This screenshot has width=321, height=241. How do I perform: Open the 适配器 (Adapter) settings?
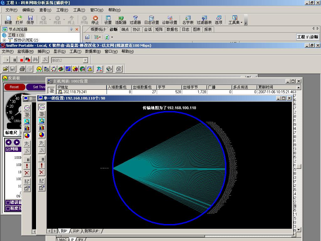pyautogui.click(x=121, y=20)
